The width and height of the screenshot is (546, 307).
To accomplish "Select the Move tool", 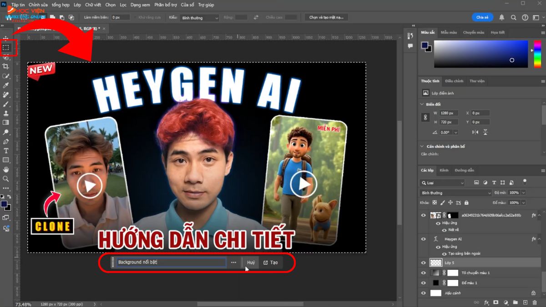I will click(x=6, y=38).
